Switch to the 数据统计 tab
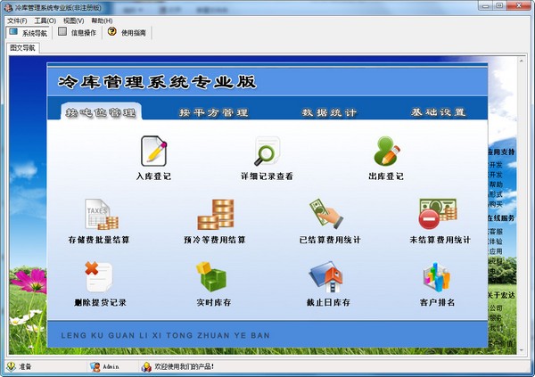 tap(329, 112)
